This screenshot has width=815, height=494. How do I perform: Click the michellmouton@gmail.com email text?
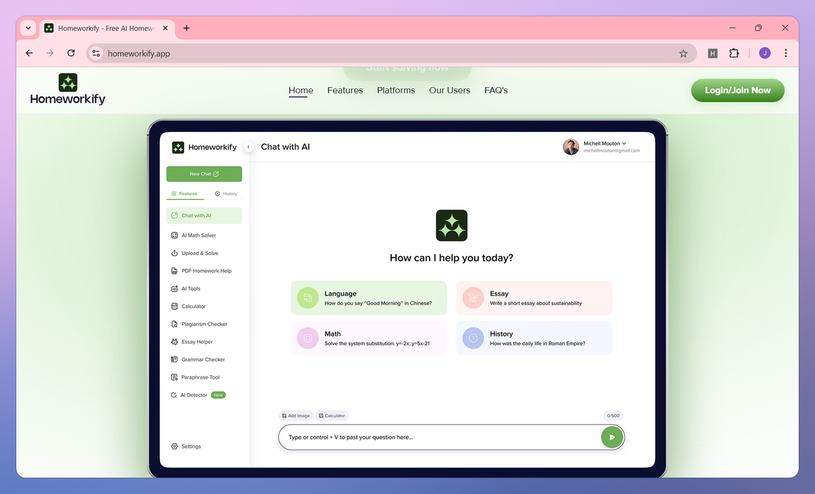point(611,151)
